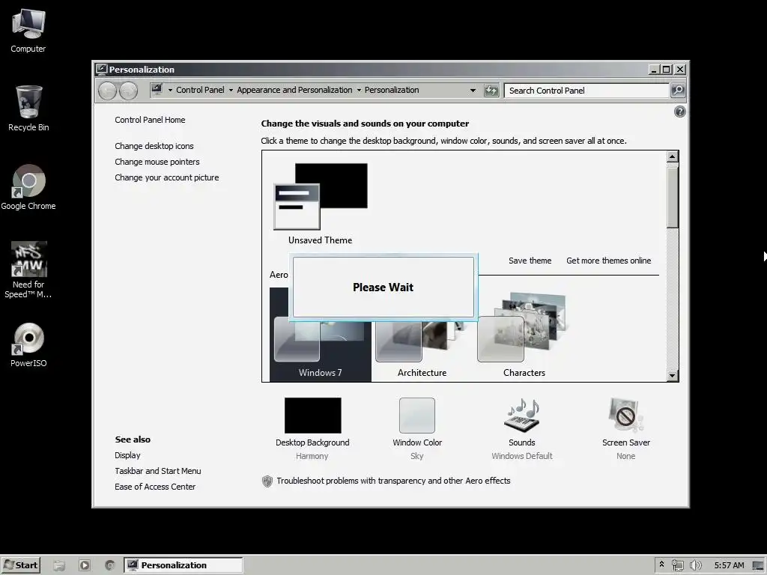Click the shield icon beside Troubleshoot
767x575 pixels.
(x=267, y=481)
